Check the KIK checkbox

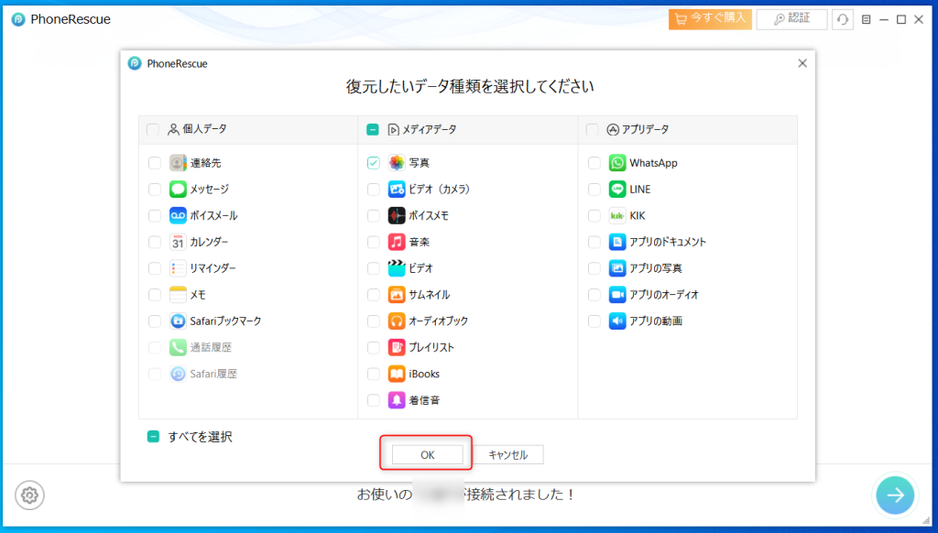click(x=594, y=215)
